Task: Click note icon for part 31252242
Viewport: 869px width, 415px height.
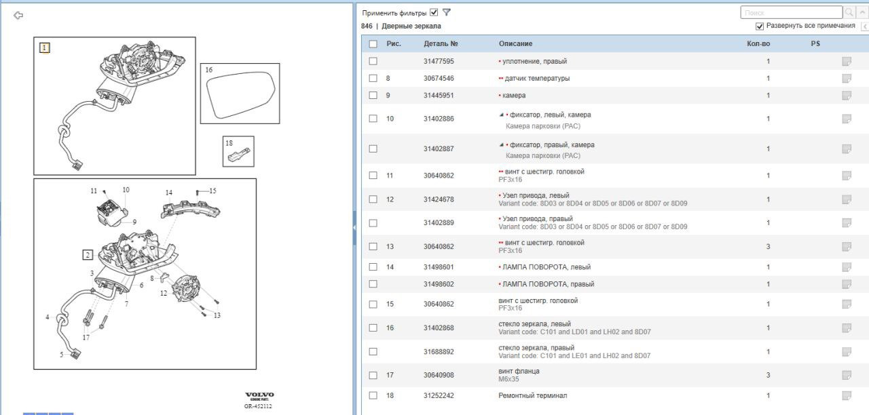Action: pos(846,395)
